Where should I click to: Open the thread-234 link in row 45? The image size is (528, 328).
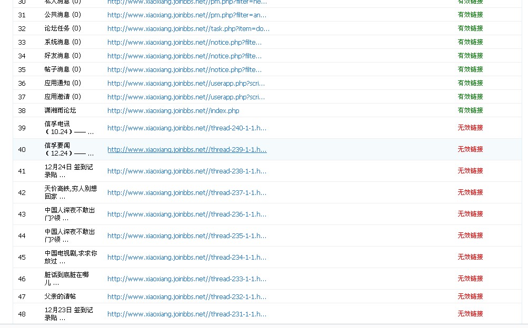coord(187,257)
